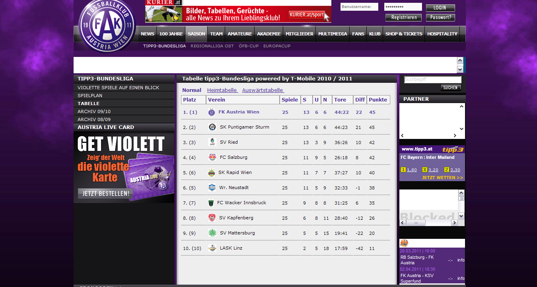Screen dimensions: 537x287
Task: Click the FK Austria Wien team name
Action: (239, 112)
